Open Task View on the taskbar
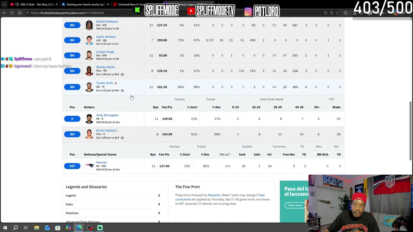This screenshot has width=413, height=232. click(x=26, y=228)
